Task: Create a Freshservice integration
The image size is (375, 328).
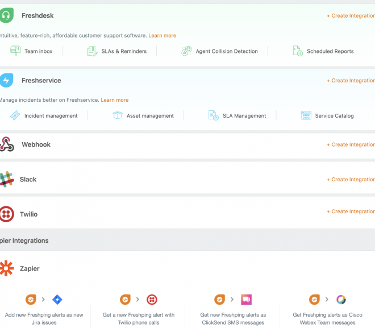Action: point(351,80)
